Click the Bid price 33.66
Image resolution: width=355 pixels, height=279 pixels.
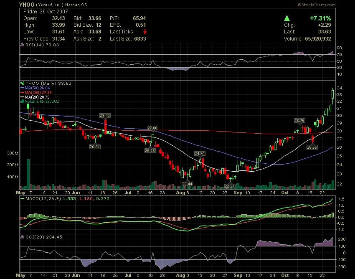95,18
